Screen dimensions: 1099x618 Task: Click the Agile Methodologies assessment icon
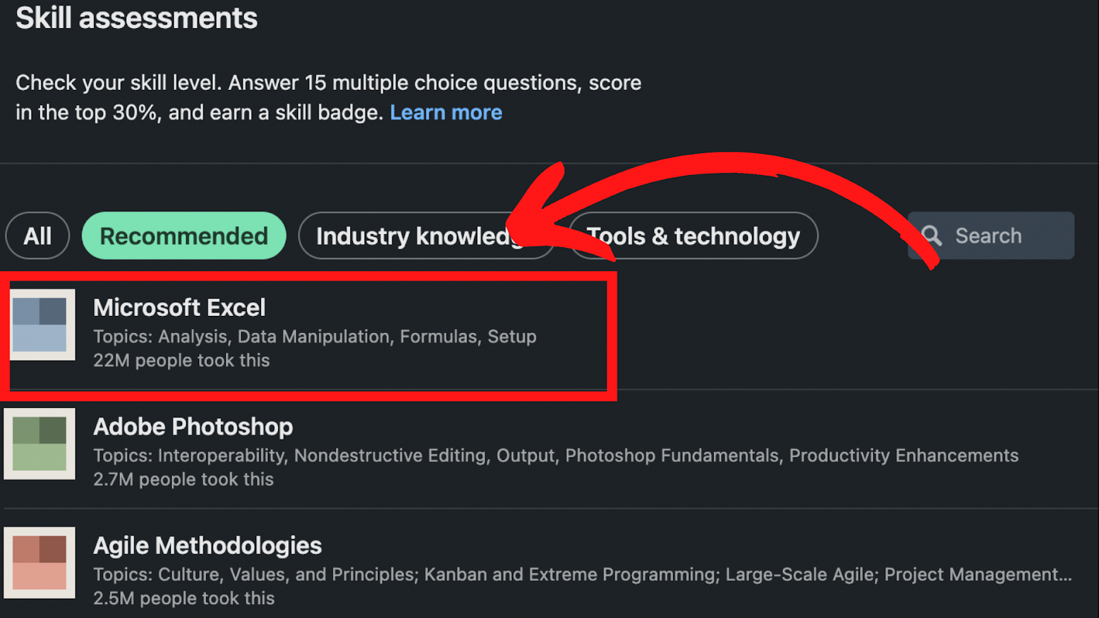pos(39,562)
